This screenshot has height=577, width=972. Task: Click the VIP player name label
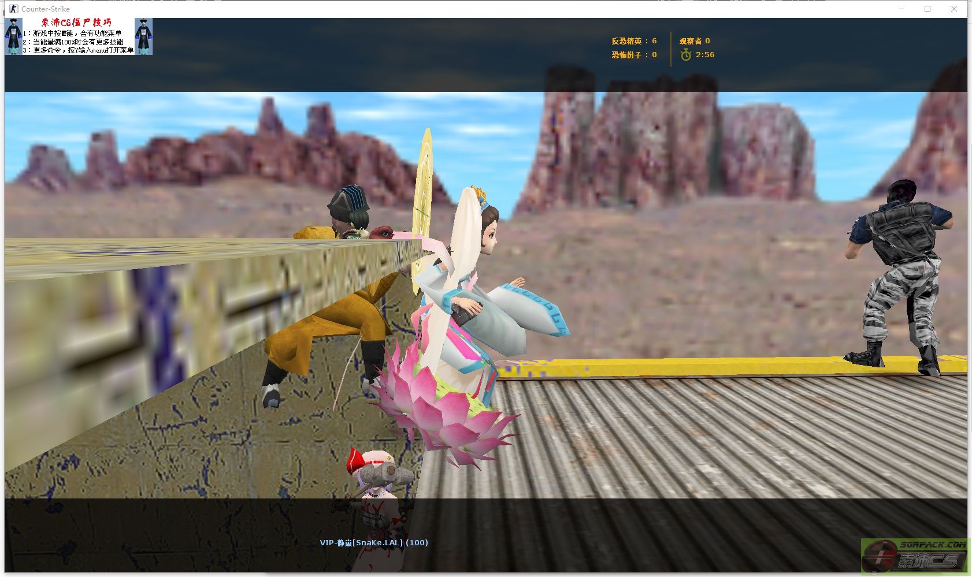click(x=374, y=542)
